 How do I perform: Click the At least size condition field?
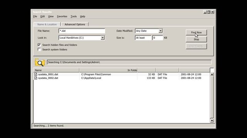point(143,38)
